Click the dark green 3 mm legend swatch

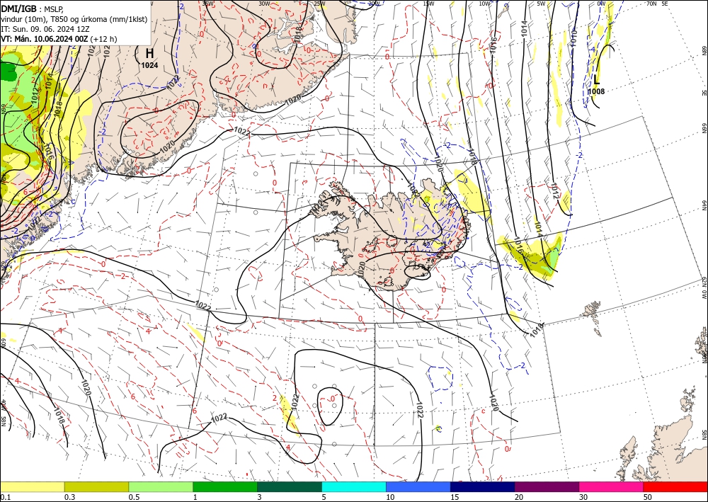290,486
